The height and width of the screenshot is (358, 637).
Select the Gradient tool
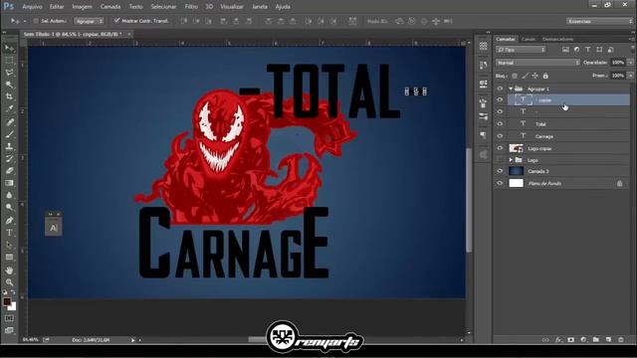click(9, 183)
